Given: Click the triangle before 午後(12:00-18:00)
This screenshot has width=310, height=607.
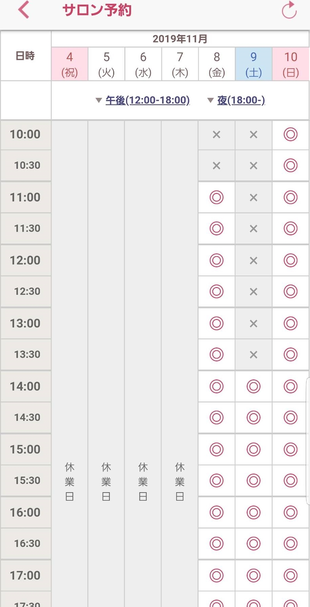Looking at the screenshot, I should point(99,100).
